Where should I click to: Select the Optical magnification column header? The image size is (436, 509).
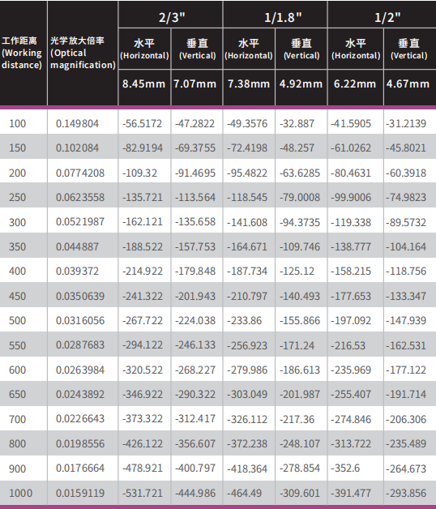[83, 53]
